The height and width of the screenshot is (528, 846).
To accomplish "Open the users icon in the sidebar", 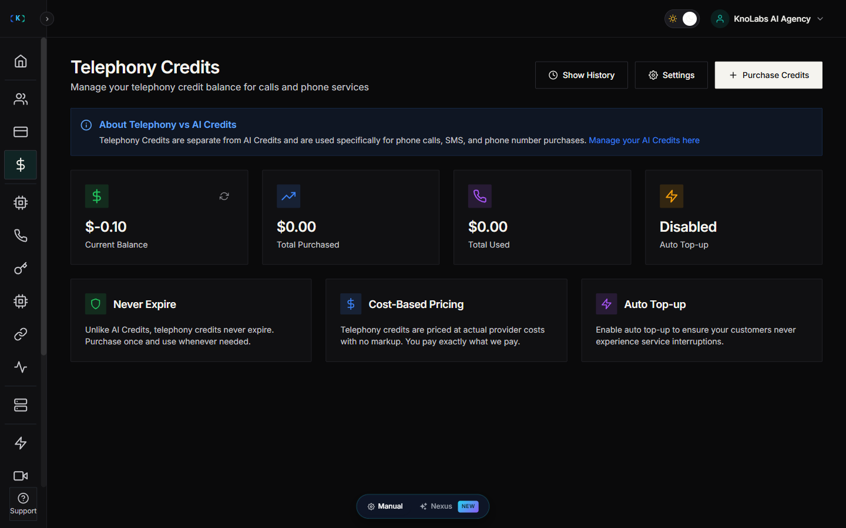I will (x=21, y=99).
